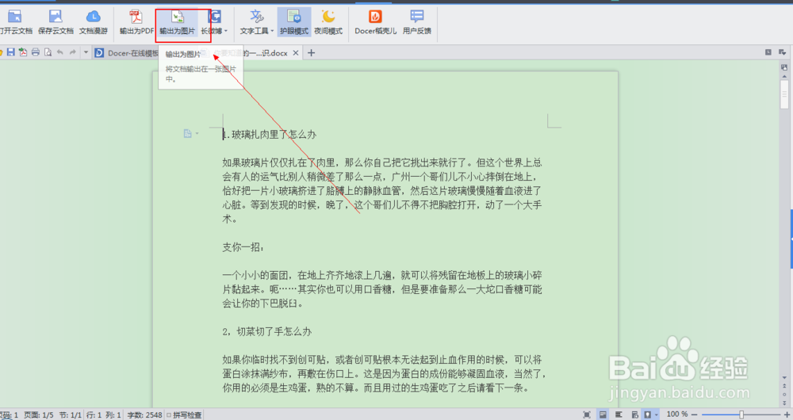Click the 列: 1 status entry
The image size is (793, 420).
[x=113, y=415]
